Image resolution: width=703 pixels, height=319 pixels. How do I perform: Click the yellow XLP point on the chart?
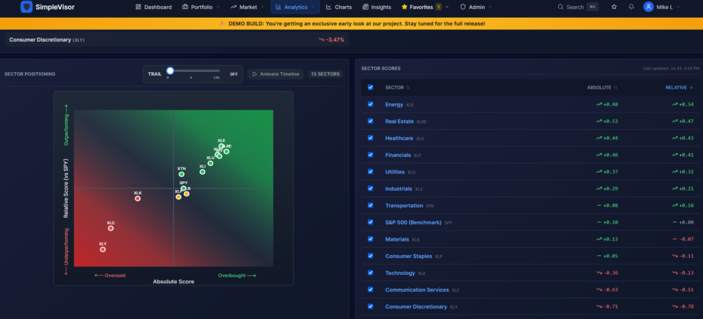point(178,197)
